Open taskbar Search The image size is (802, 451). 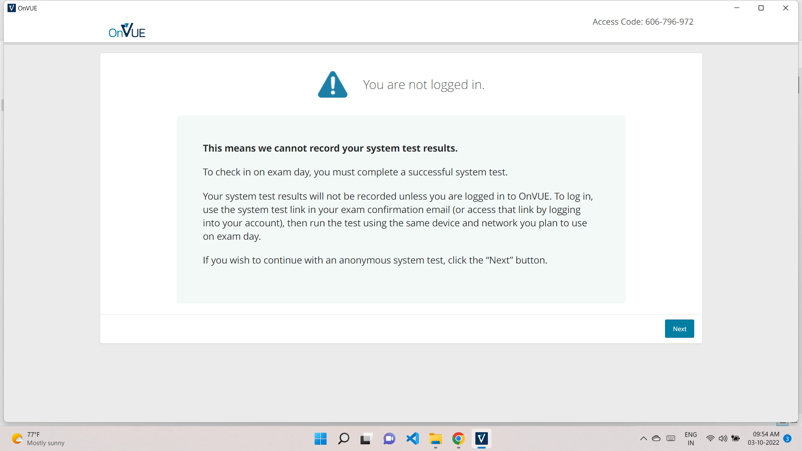click(x=343, y=439)
